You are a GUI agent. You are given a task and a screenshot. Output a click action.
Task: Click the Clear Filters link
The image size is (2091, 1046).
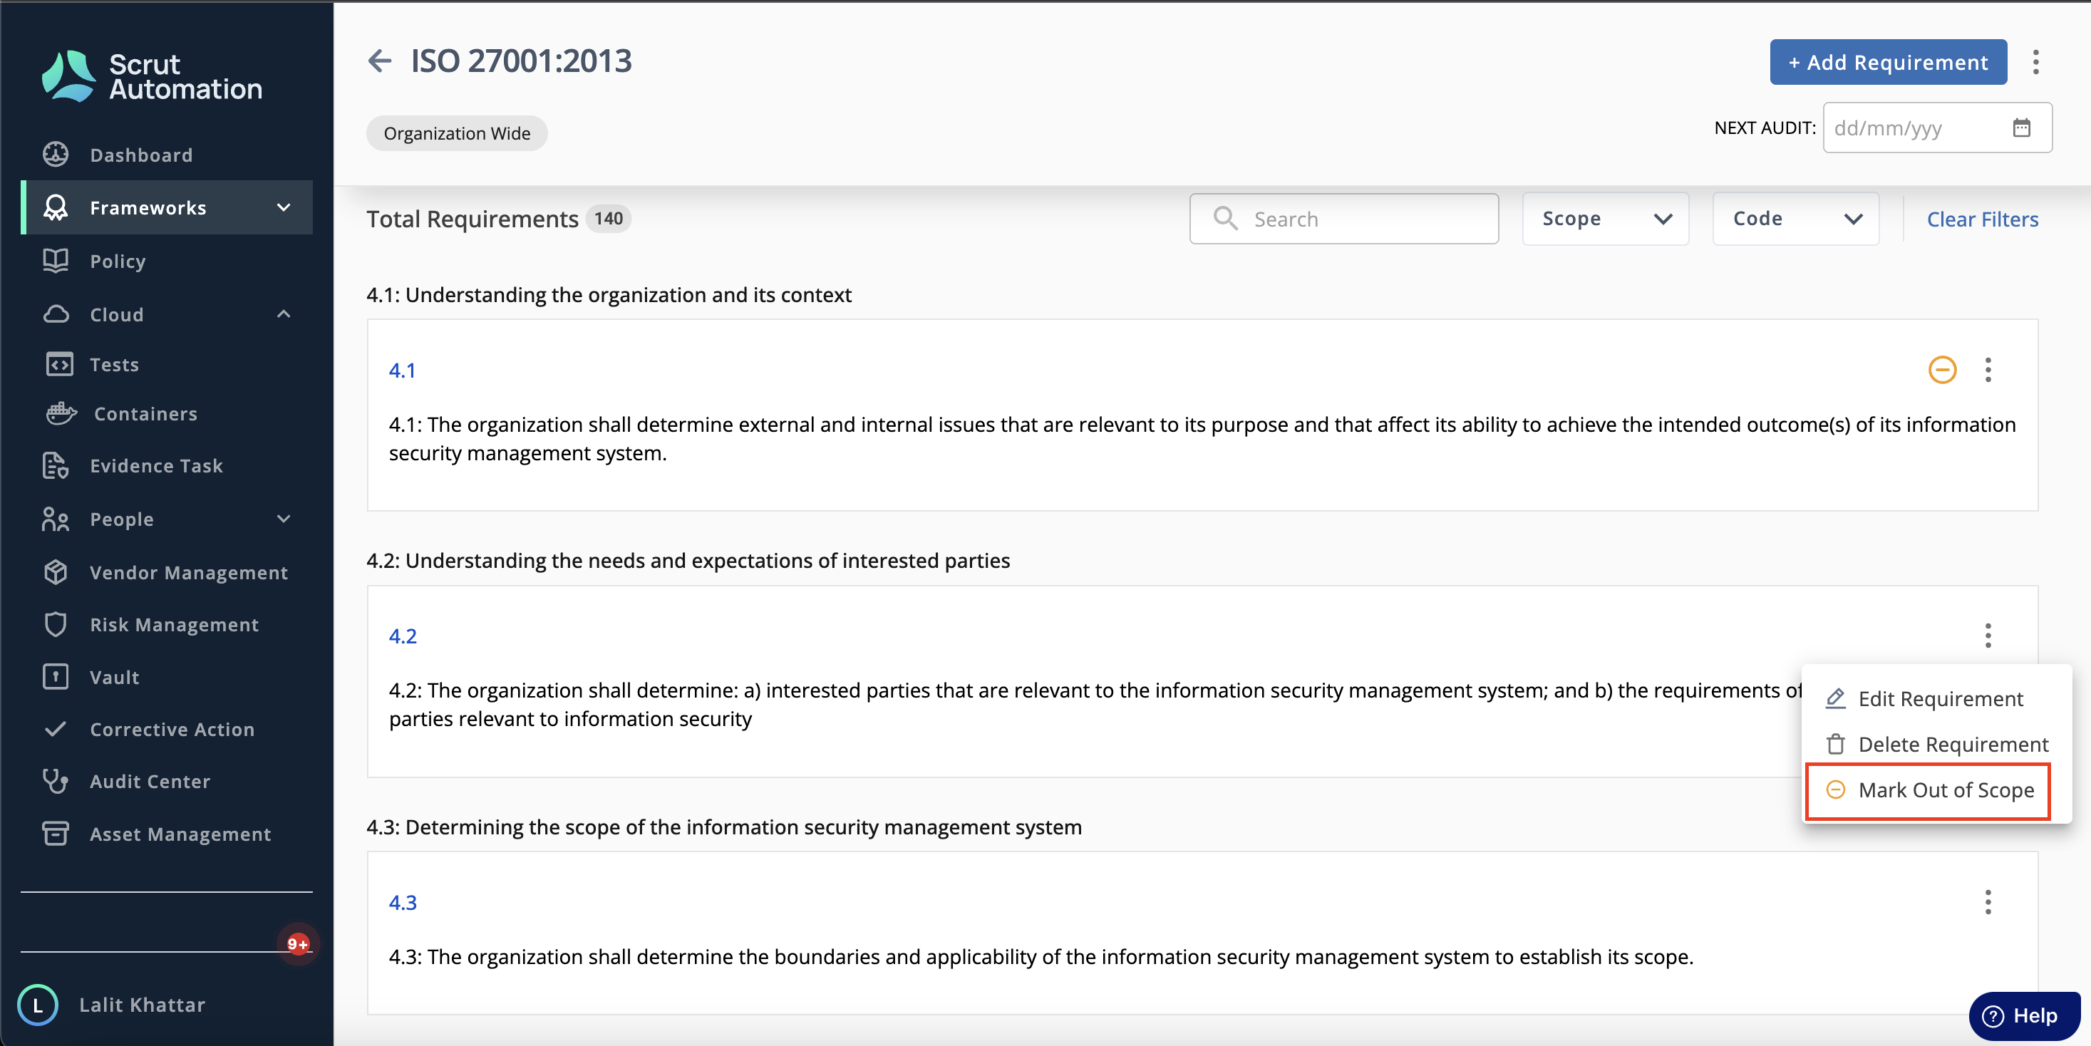tap(1982, 219)
